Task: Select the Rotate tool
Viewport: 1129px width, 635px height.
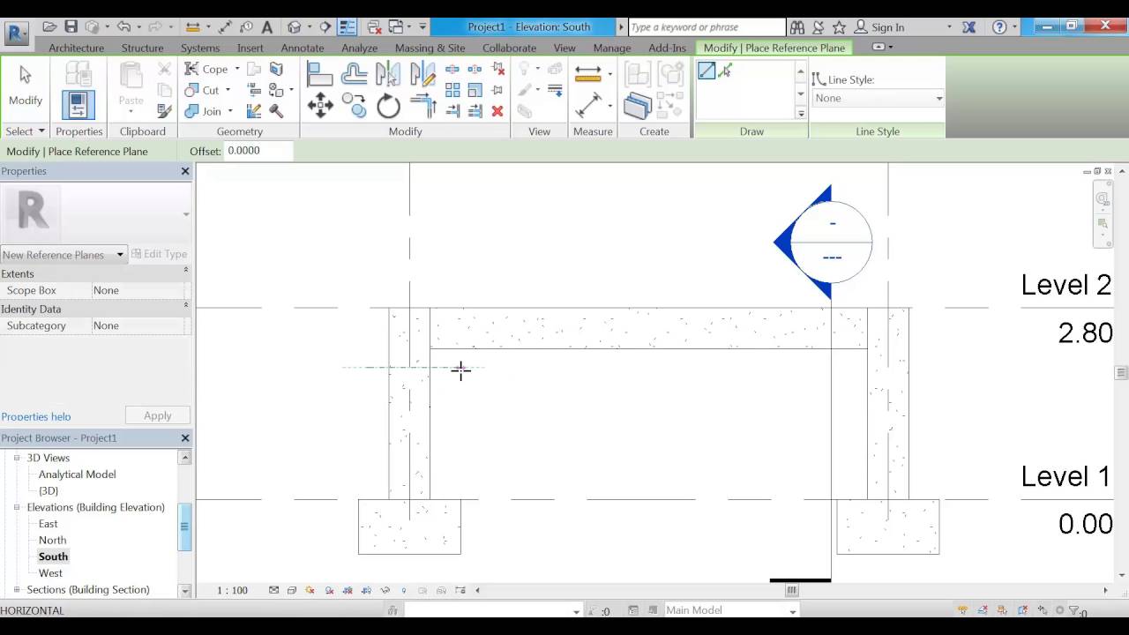Action: pyautogui.click(x=388, y=107)
